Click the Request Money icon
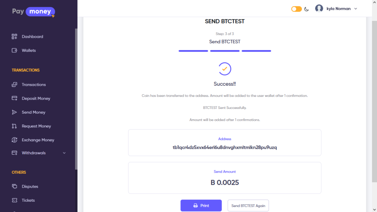The image size is (377, 212). click(x=14, y=126)
